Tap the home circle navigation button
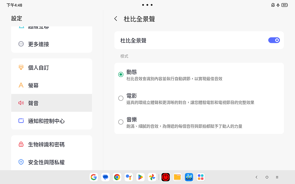The width and height of the screenshot is (295, 184). click(x=267, y=177)
